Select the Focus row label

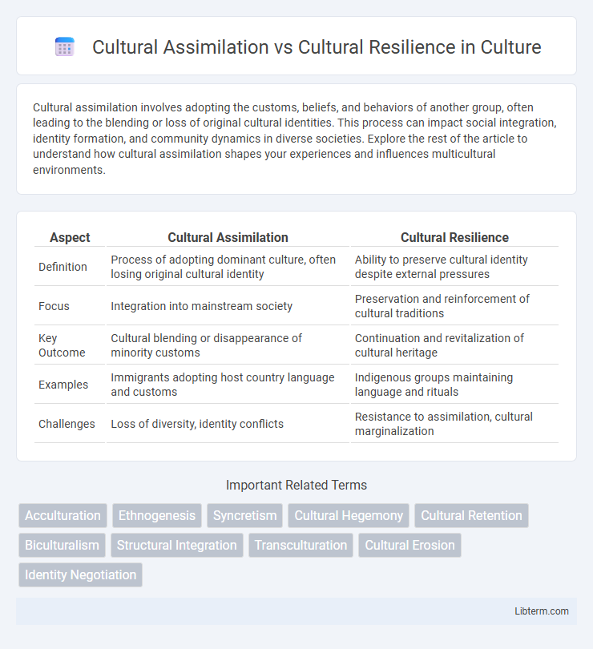coord(54,306)
